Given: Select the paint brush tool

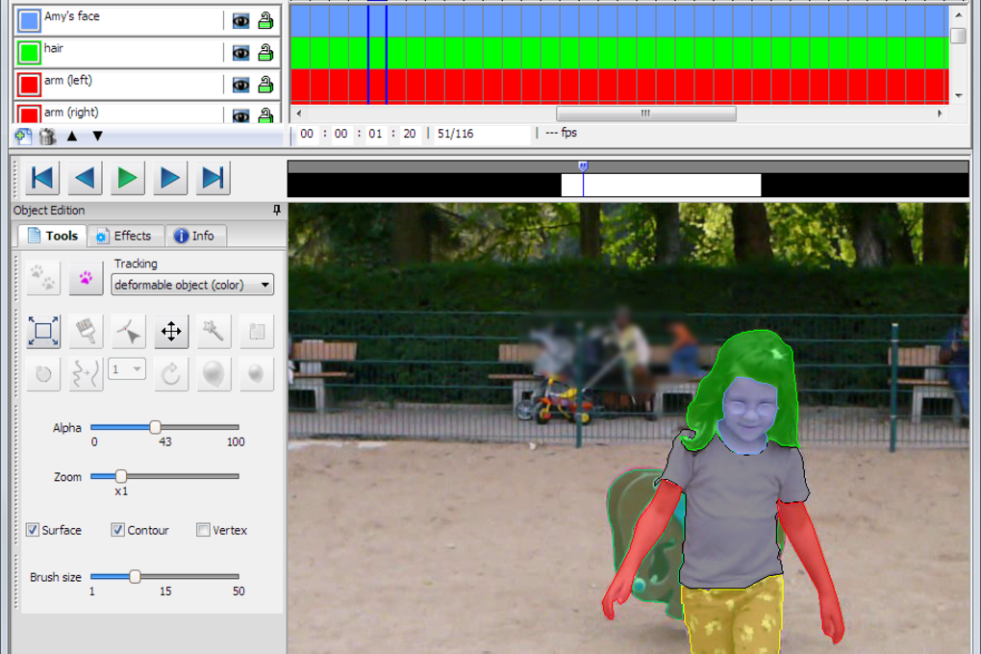Looking at the screenshot, I should pyautogui.click(x=86, y=331).
